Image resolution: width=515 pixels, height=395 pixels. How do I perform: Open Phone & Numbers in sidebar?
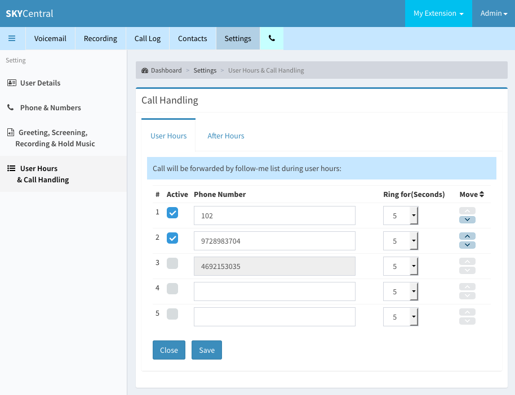(x=64, y=107)
